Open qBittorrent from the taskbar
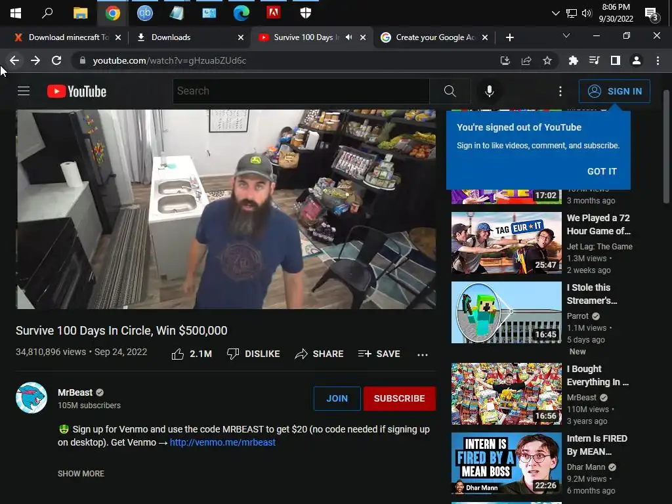This screenshot has width=672, height=504. coord(144,13)
